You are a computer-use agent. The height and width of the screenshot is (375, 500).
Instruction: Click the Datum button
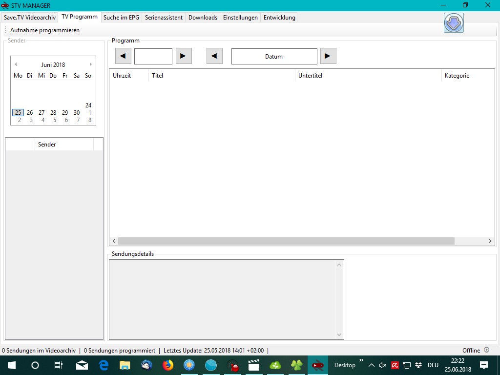274,56
